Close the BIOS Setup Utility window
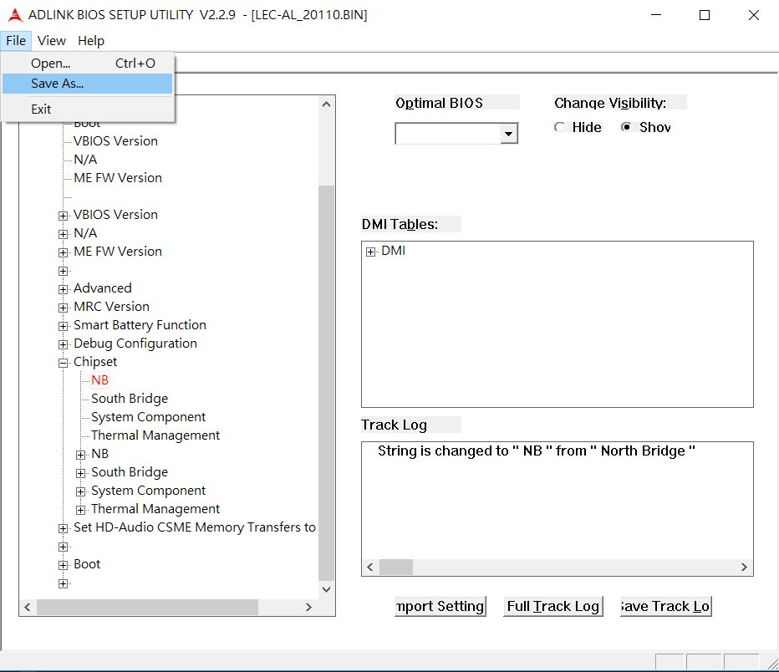This screenshot has height=672, width=779. pyautogui.click(x=754, y=15)
